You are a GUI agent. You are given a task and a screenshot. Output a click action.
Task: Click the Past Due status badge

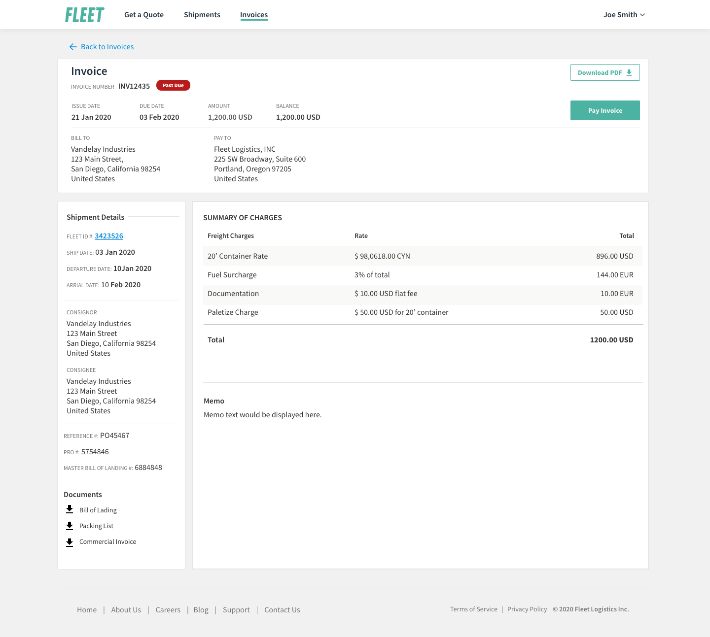point(173,85)
